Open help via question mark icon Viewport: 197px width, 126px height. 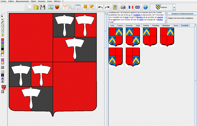(145, 7)
